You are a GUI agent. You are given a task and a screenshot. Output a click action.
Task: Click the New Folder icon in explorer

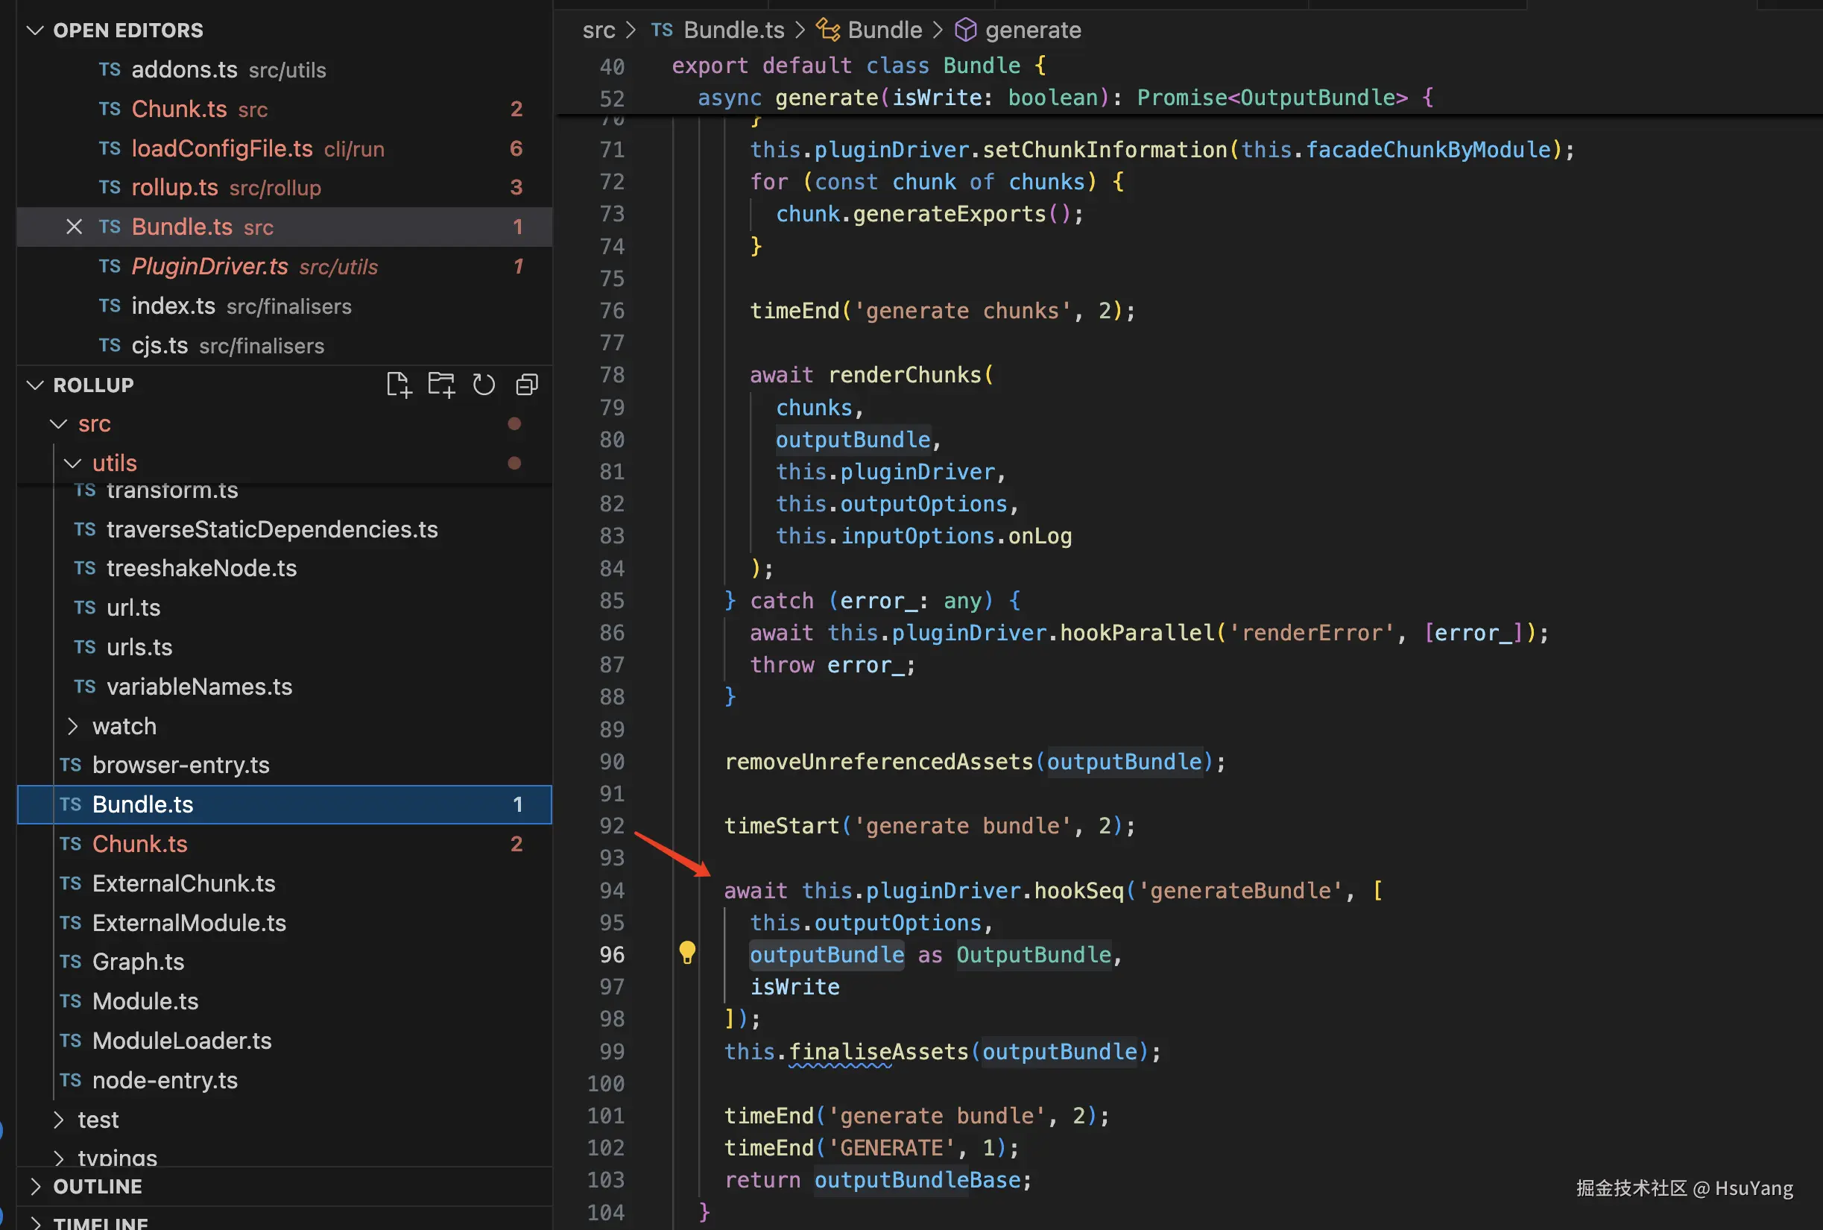pyautogui.click(x=441, y=385)
